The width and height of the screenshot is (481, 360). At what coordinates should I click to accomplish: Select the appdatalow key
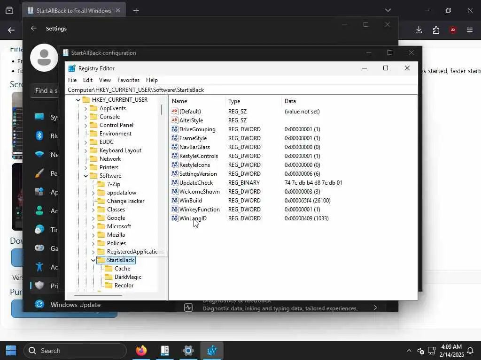click(122, 193)
